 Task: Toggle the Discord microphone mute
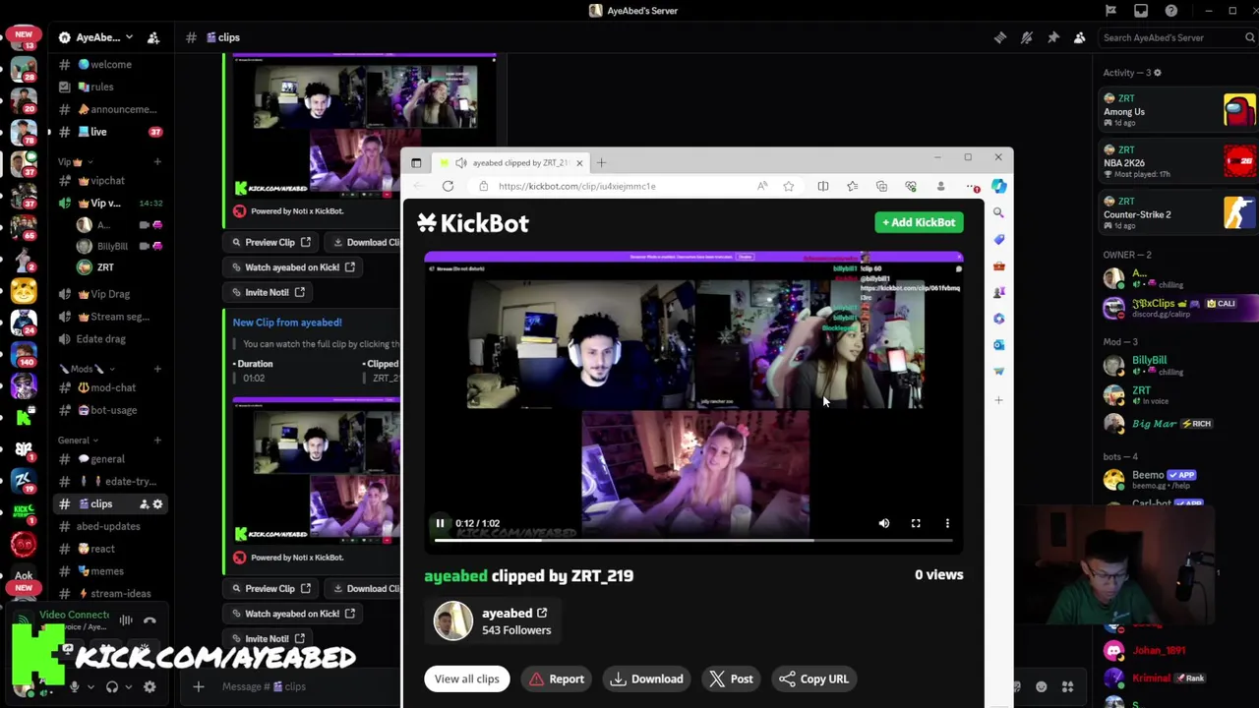74,687
